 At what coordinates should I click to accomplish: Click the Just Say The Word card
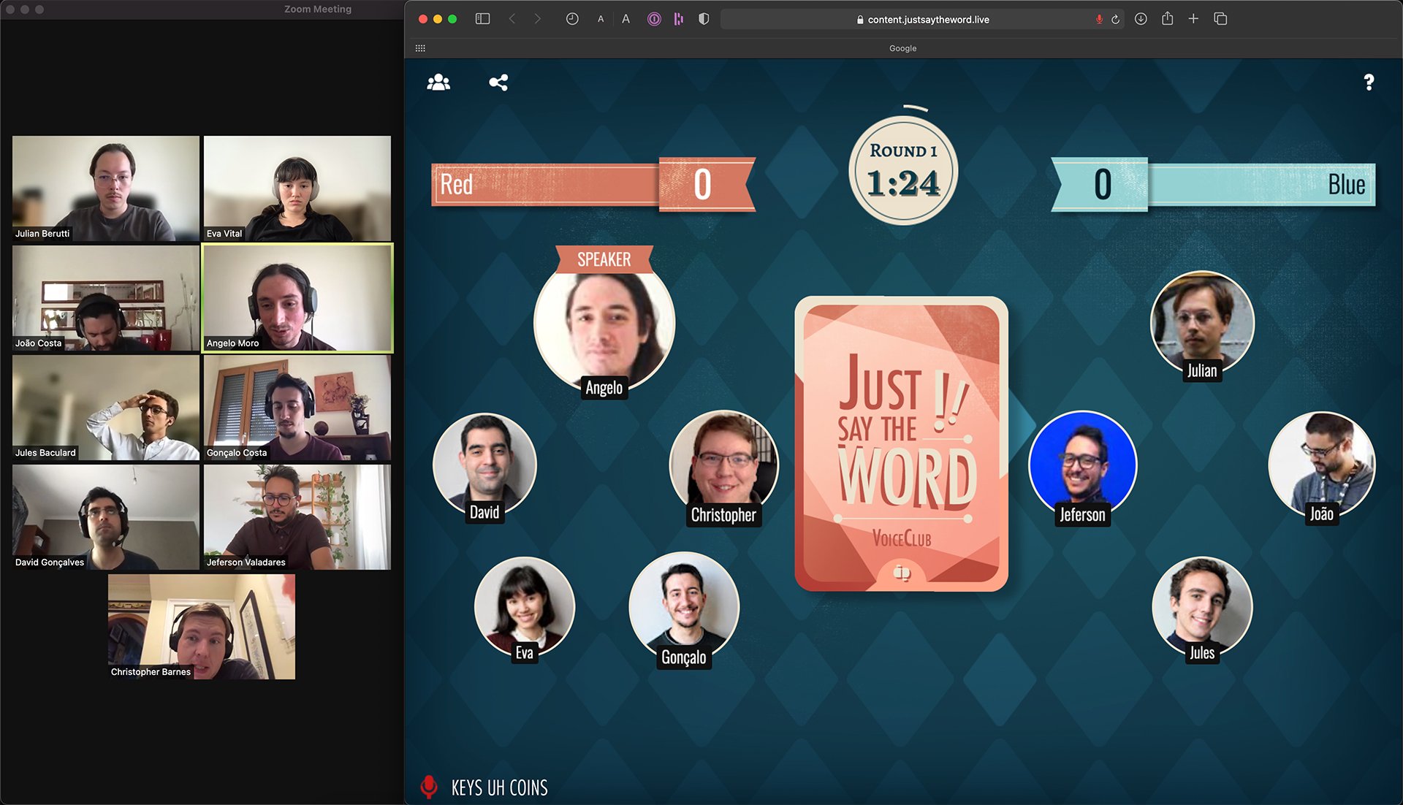901,443
